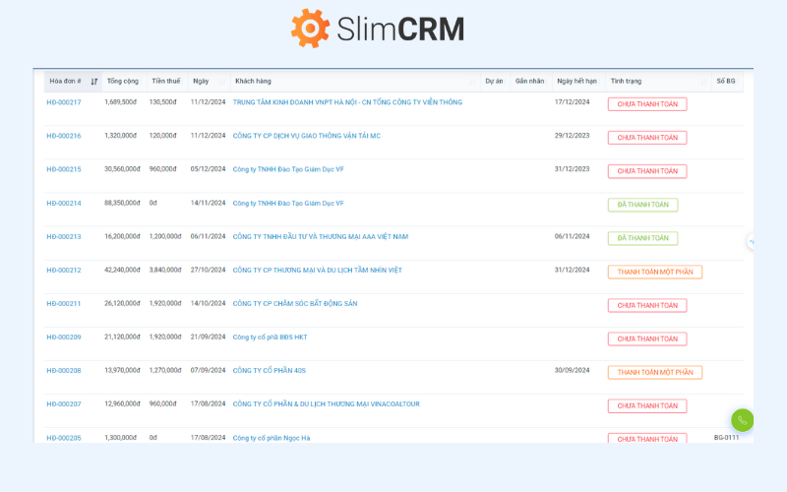Open customer Công ty cổ phần BĐS HKT
This screenshot has width=787, height=492.
tap(270, 338)
